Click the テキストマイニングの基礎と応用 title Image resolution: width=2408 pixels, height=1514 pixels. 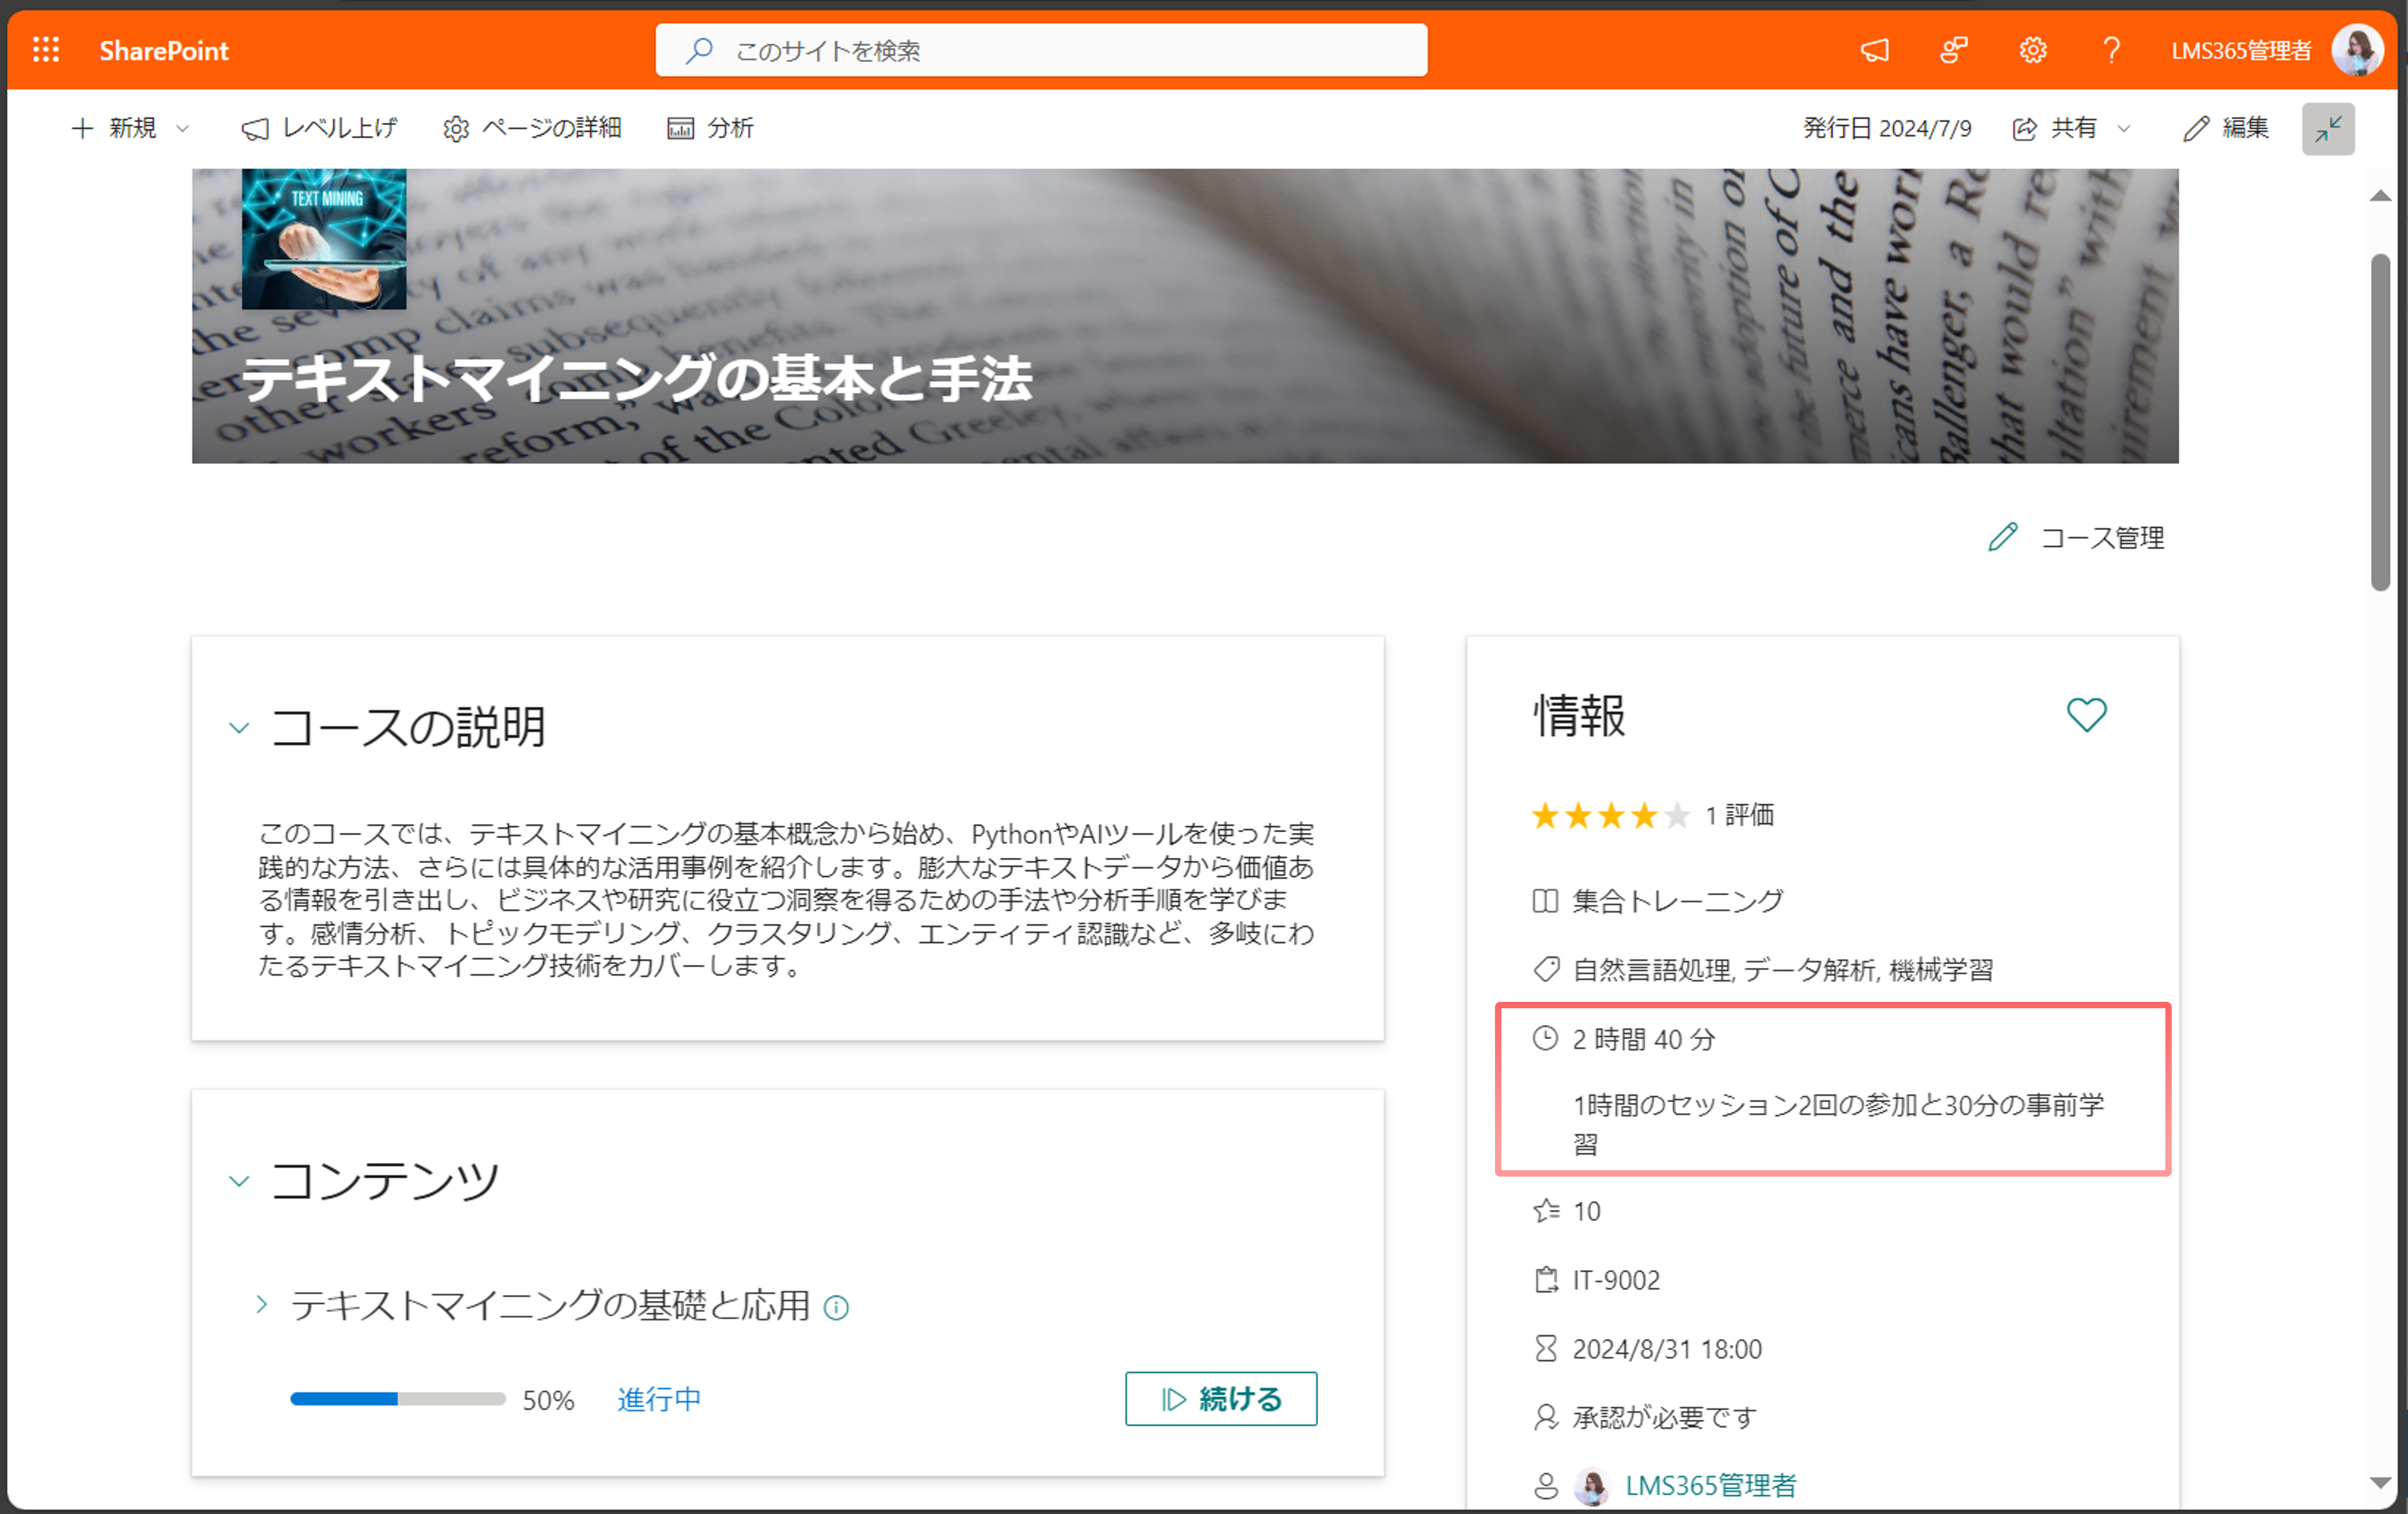coord(550,1305)
